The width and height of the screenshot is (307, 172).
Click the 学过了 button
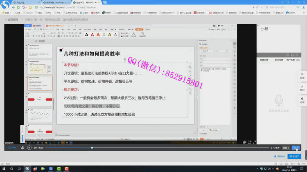(x=294, y=156)
